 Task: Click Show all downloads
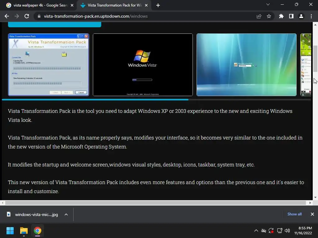tap(294, 214)
